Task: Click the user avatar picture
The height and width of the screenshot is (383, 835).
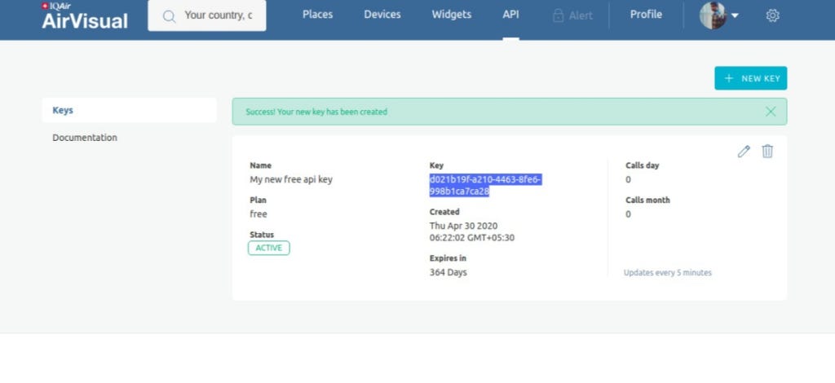Action: (x=713, y=15)
